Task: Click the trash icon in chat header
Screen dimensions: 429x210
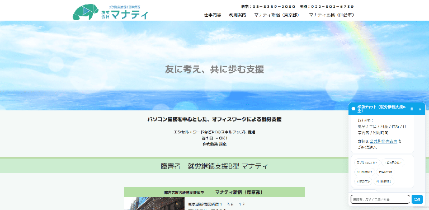Action: (412, 109)
